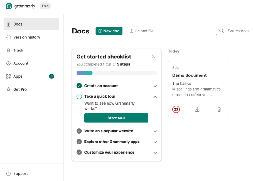Check the Take a quick tour circle

[x=79, y=96]
